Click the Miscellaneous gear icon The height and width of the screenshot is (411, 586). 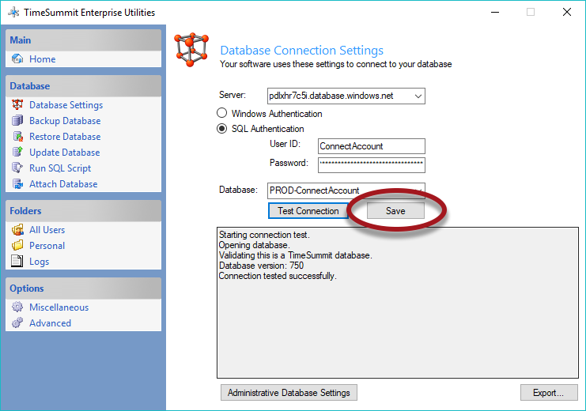coord(17,307)
